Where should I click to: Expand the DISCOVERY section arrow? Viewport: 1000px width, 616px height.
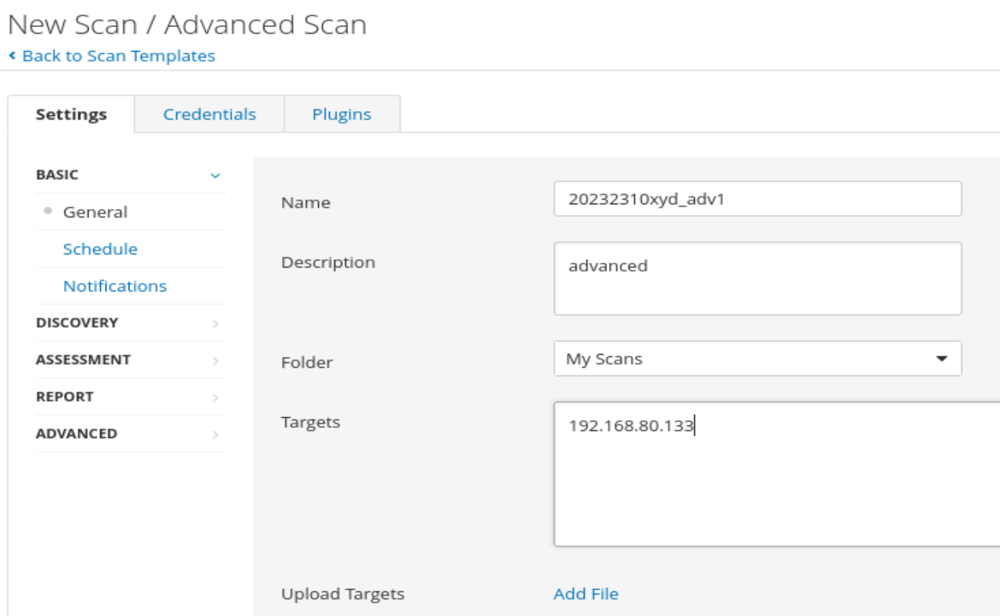pyautogui.click(x=216, y=324)
